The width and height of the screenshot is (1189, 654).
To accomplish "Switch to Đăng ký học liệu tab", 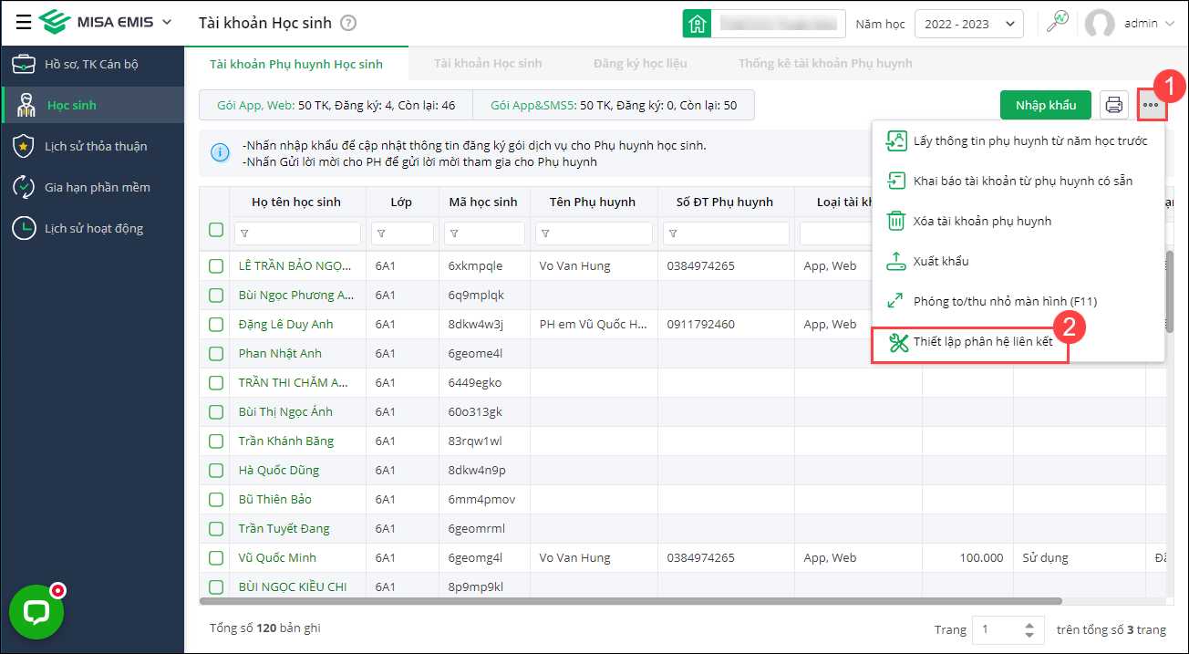I will (640, 64).
